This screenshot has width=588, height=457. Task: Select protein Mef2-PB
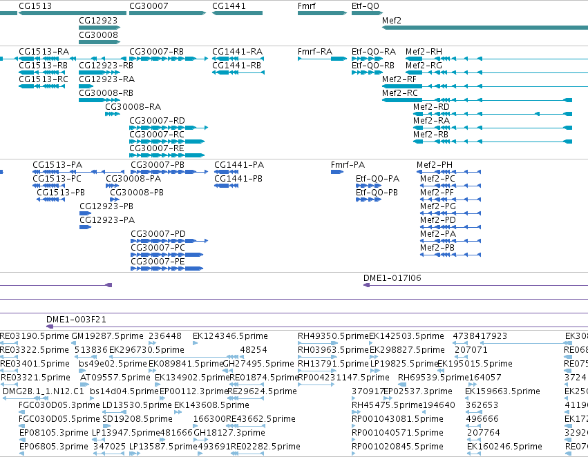(437, 248)
